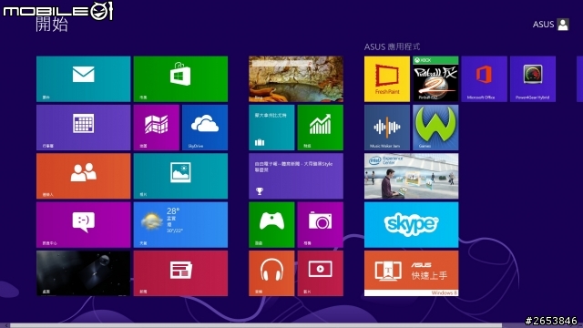Open the Bing search tile
Image resolution: width=583 pixels, height=328 pixels.
(296, 79)
